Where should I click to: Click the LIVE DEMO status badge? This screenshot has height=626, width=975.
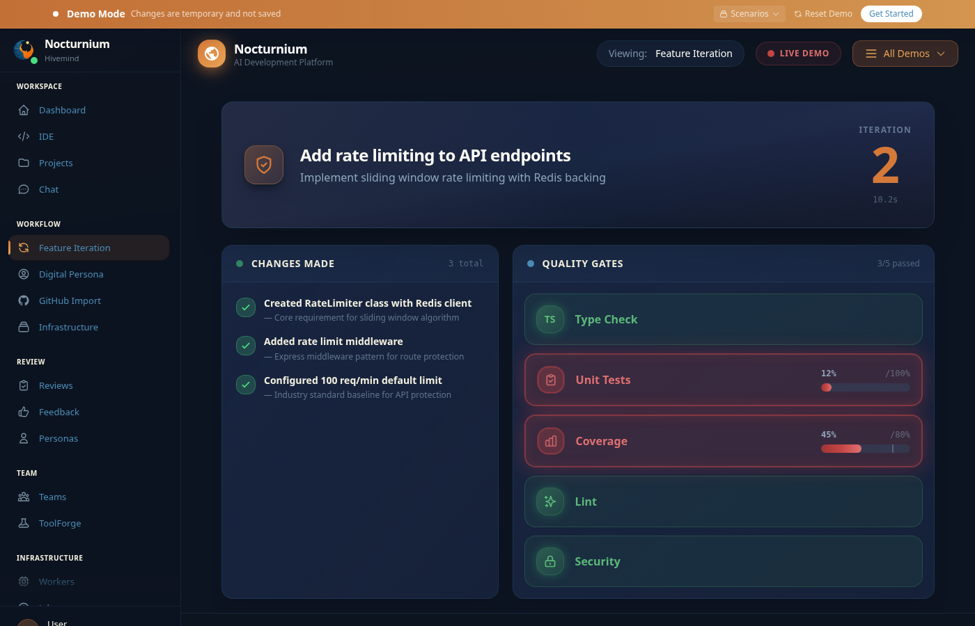(x=798, y=54)
